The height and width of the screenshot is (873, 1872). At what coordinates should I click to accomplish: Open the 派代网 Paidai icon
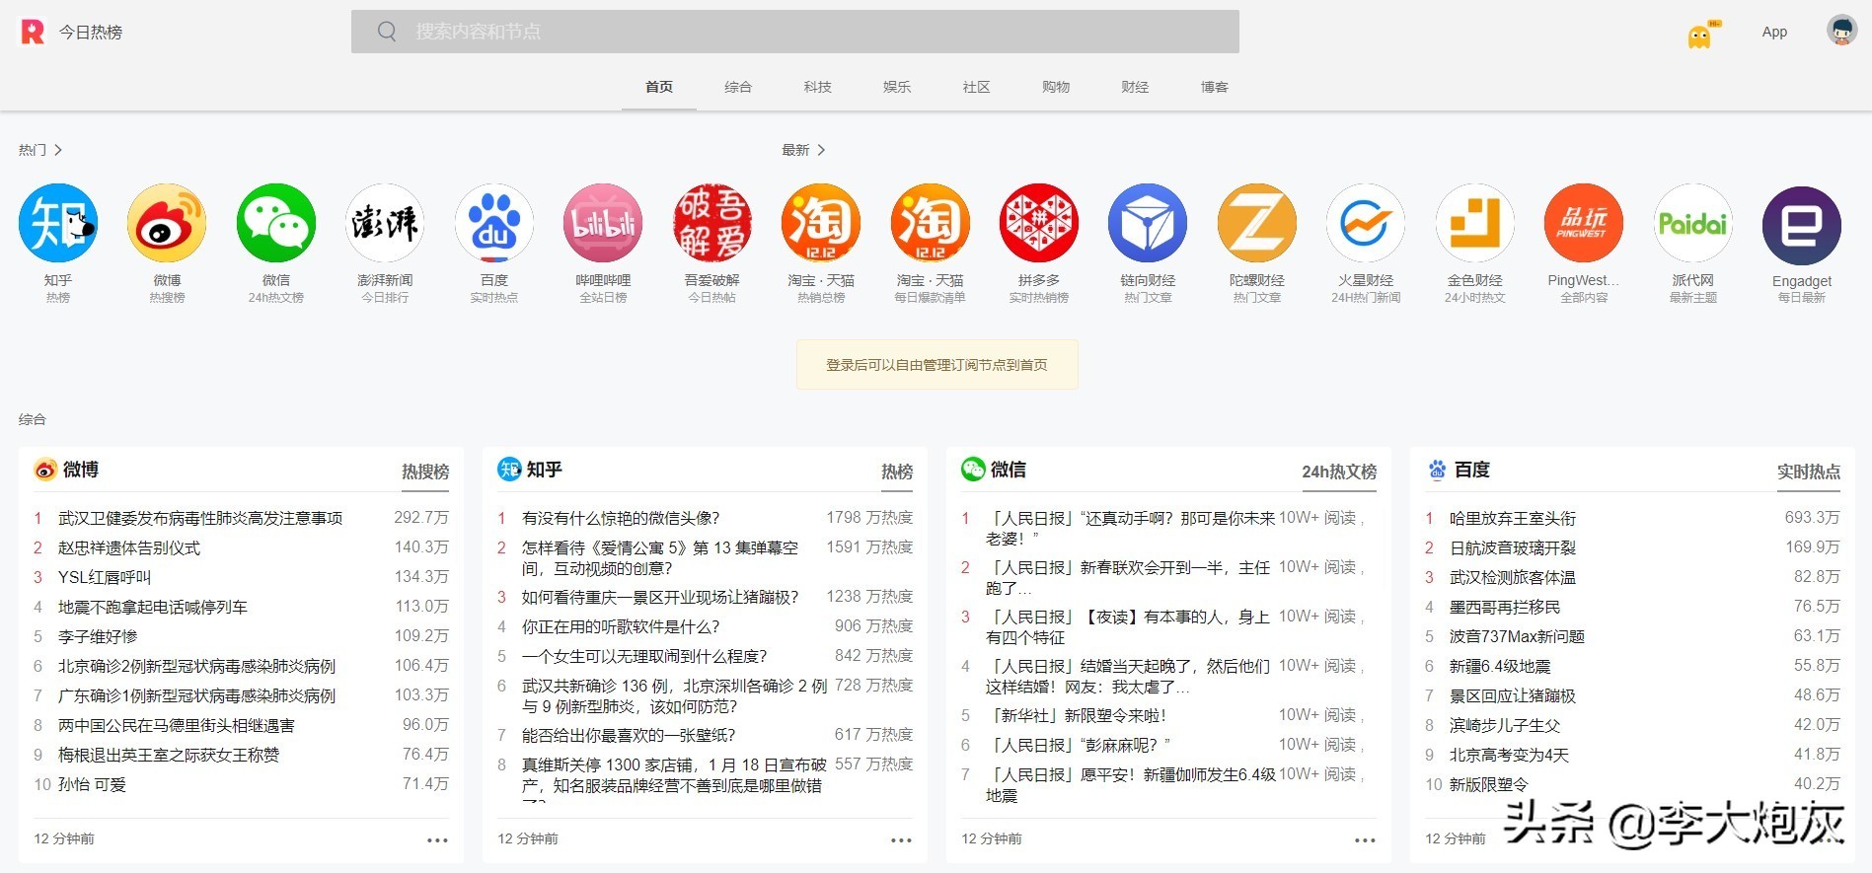(1693, 223)
